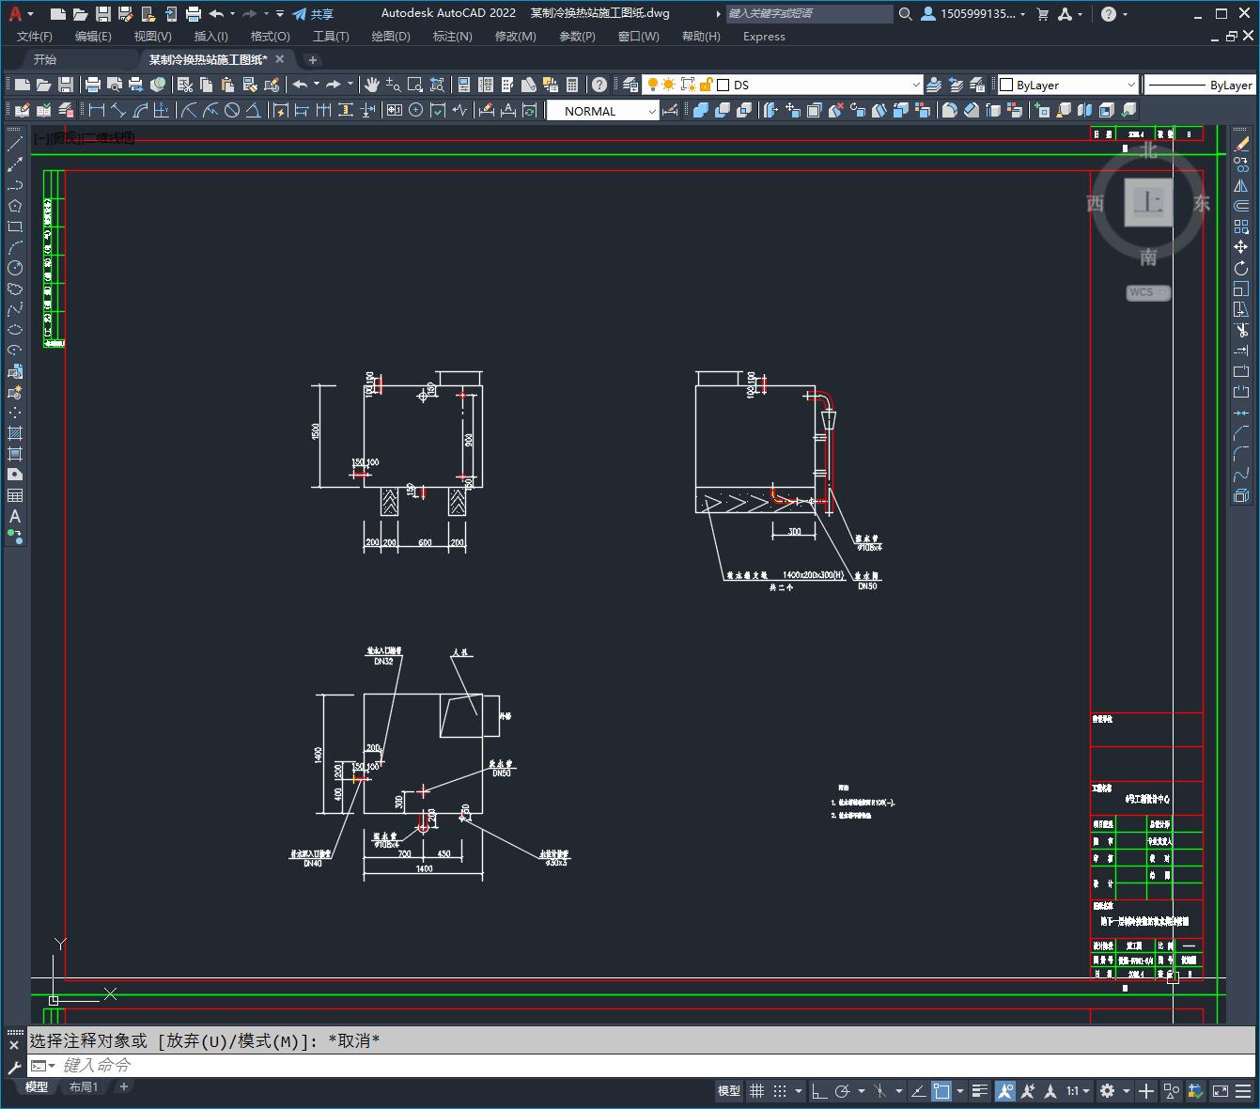Click the Help question mark toolbar icon
1260x1109 pixels.
(x=599, y=85)
